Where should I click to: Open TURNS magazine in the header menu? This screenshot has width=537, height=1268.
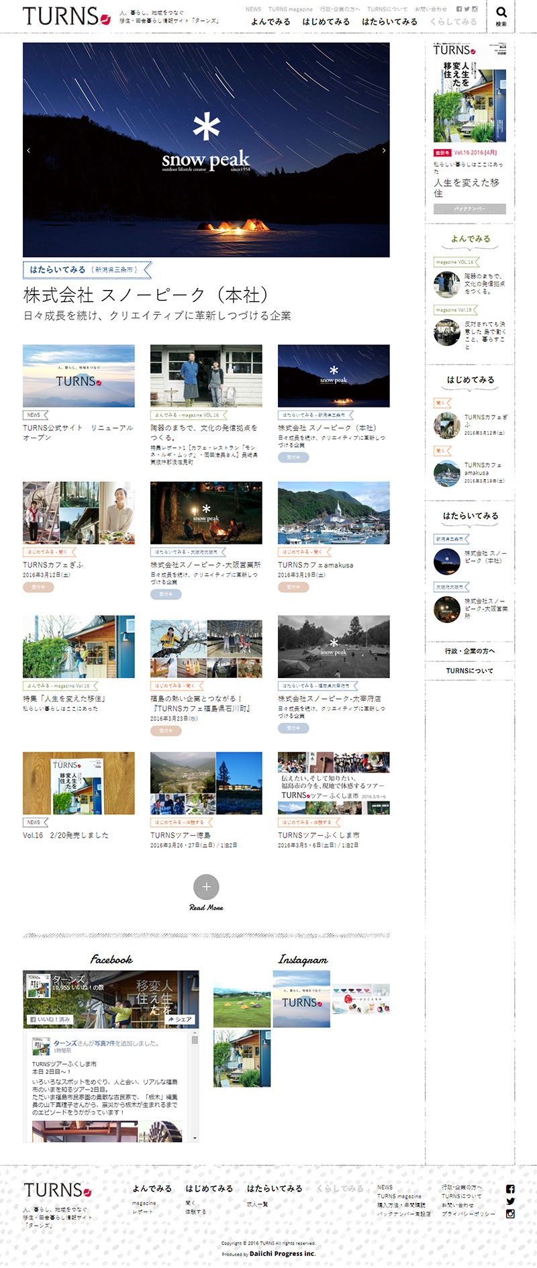[291, 9]
